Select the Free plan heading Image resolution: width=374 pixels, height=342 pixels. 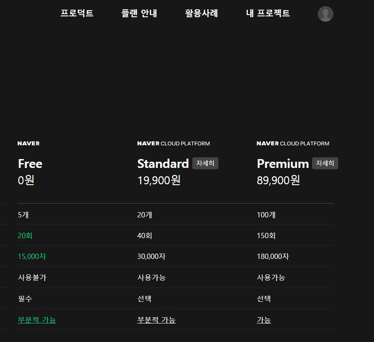[30, 164]
